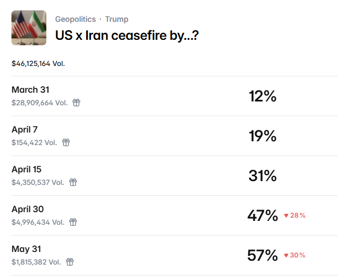Click the gift icon beside May 31 volume

click(x=70, y=262)
